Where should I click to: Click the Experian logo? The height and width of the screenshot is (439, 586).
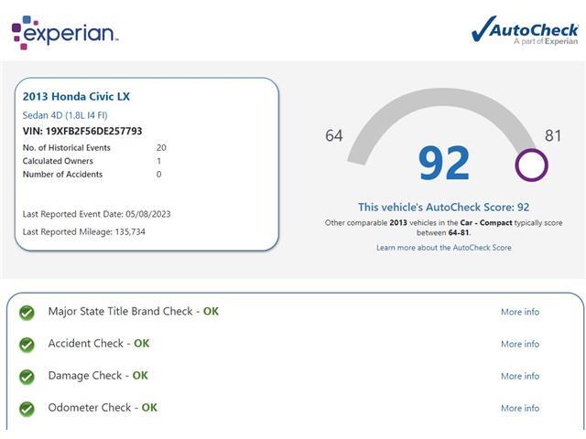[65, 33]
